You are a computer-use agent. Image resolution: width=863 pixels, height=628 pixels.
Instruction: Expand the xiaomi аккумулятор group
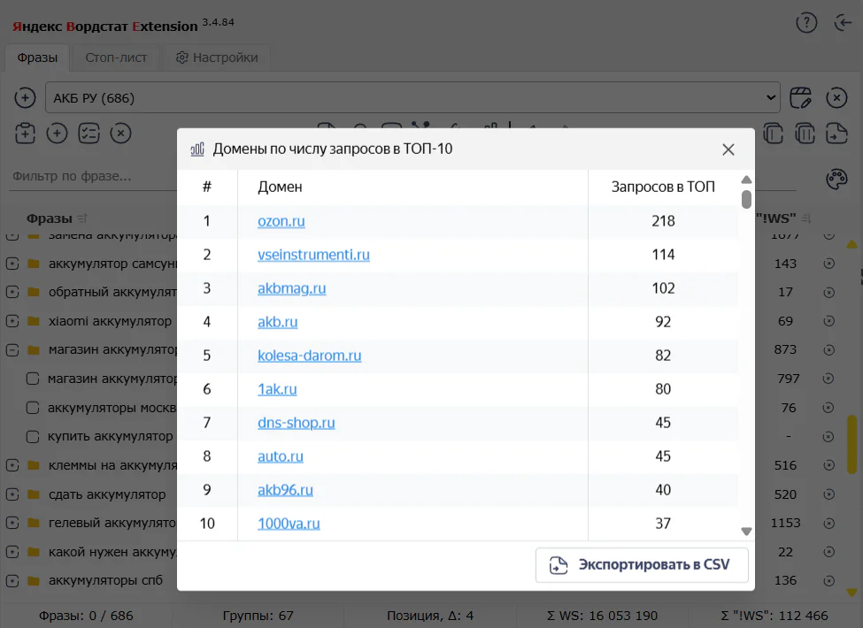click(12, 320)
